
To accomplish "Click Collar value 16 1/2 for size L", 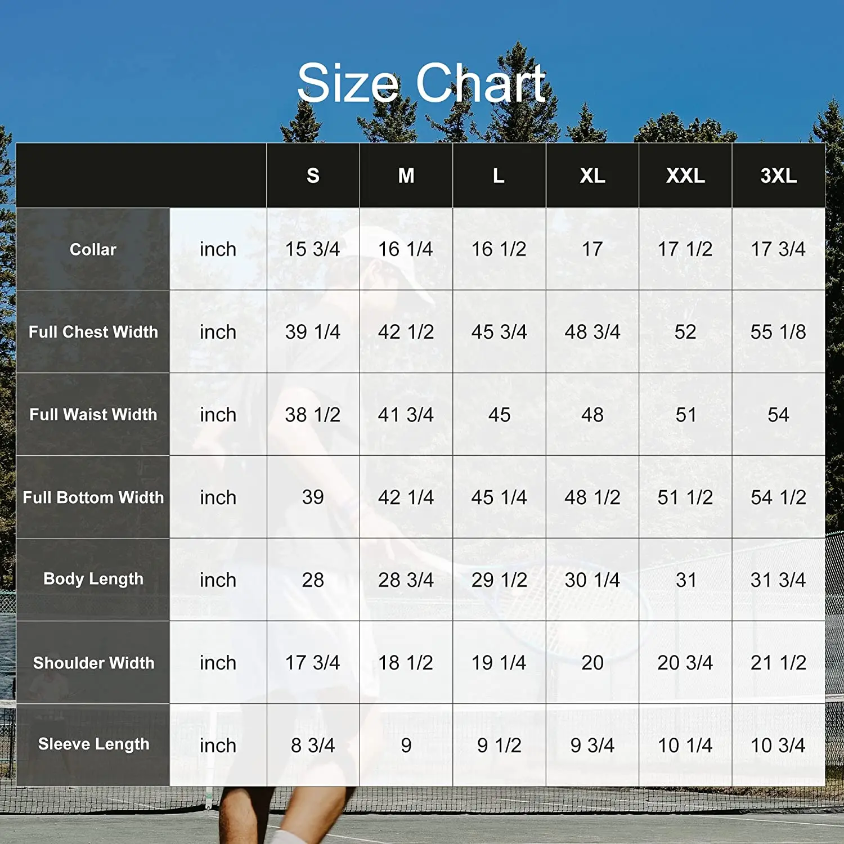I will click(499, 249).
